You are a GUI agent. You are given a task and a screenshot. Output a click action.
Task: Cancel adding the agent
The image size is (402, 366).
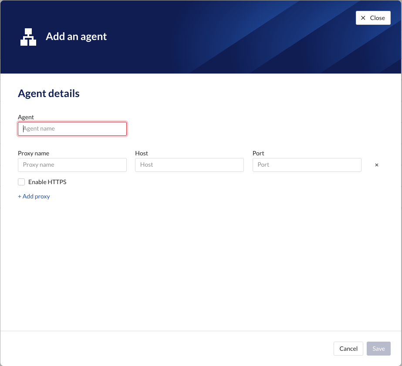[x=348, y=348]
